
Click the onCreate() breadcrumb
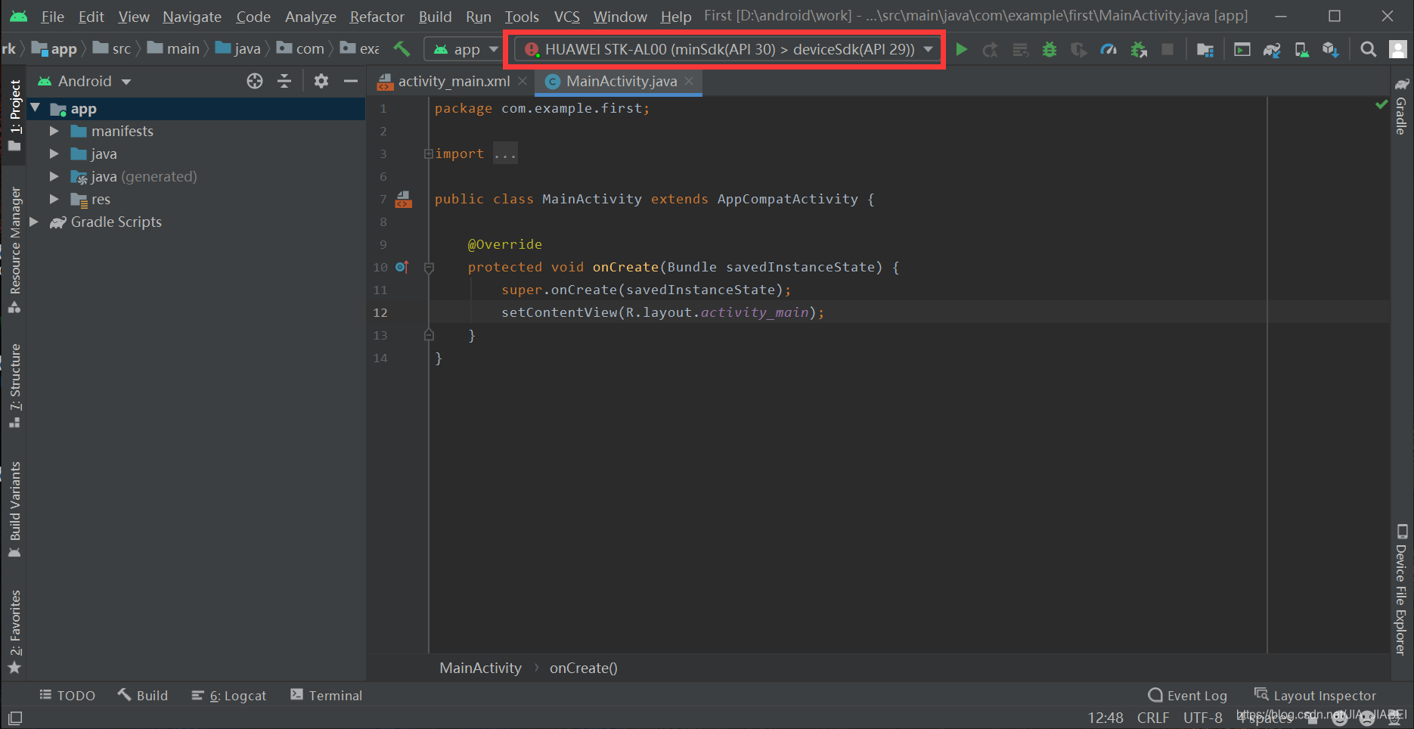coord(584,668)
